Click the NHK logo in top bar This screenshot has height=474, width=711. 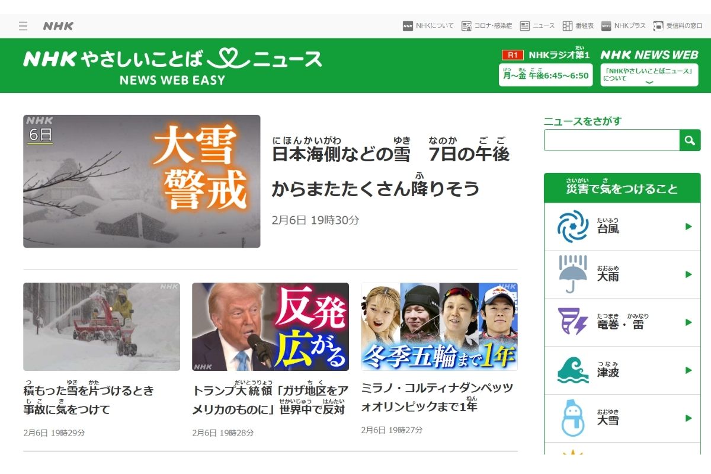[x=58, y=26]
